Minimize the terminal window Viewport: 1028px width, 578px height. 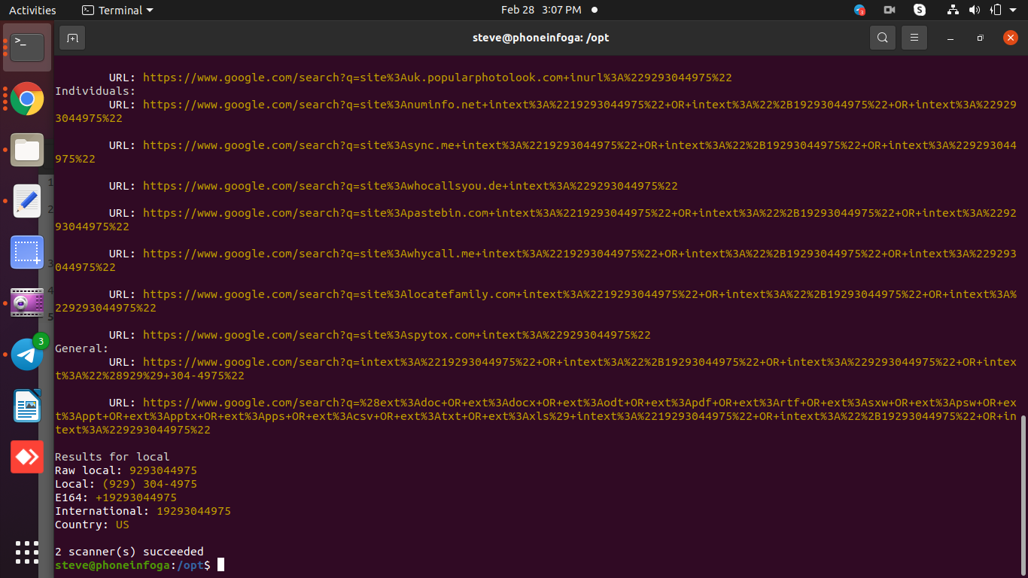point(950,38)
